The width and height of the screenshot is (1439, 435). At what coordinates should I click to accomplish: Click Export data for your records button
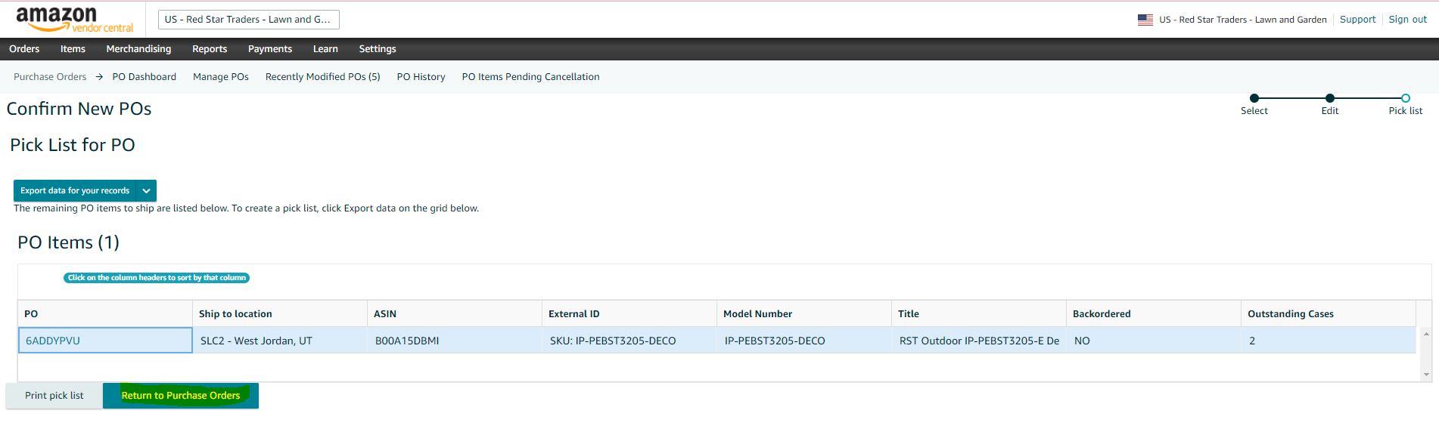point(75,191)
